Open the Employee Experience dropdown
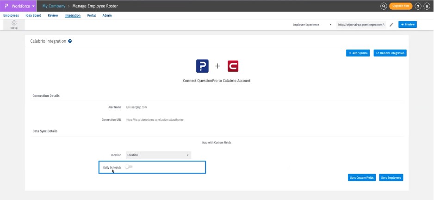The height and width of the screenshot is (200, 434). [x=312, y=25]
